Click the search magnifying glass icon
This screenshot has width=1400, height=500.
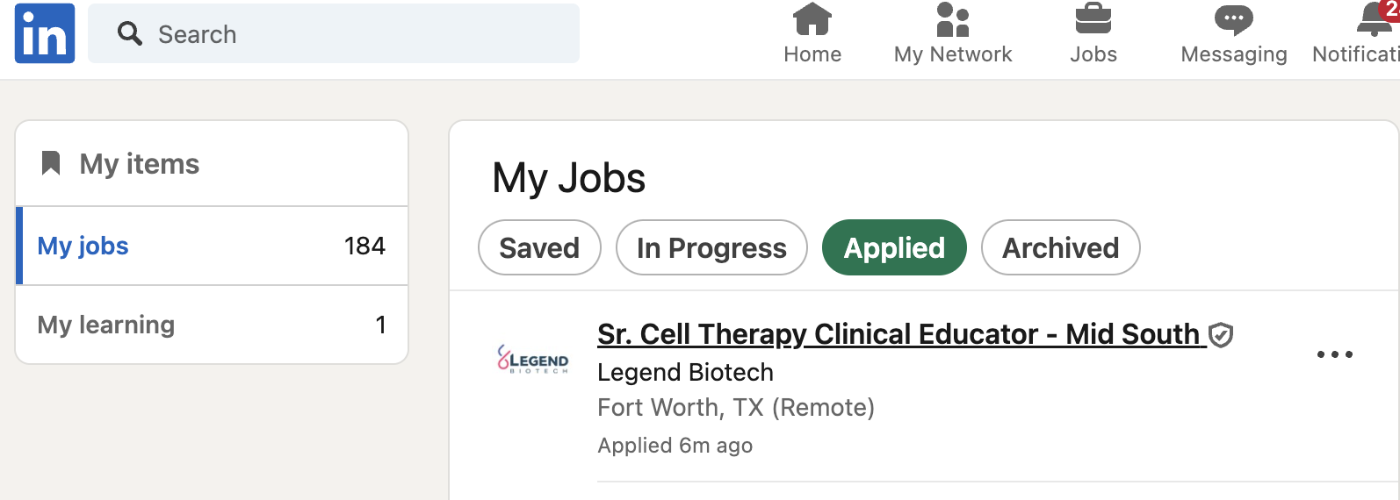[130, 34]
